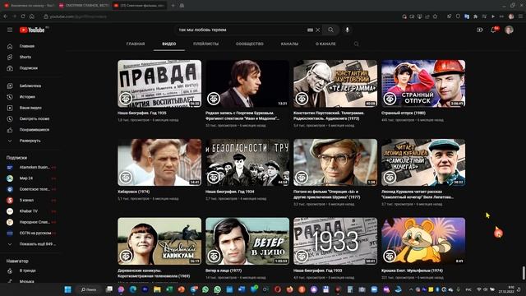Click the taskbar Поиск search box

[89, 289]
